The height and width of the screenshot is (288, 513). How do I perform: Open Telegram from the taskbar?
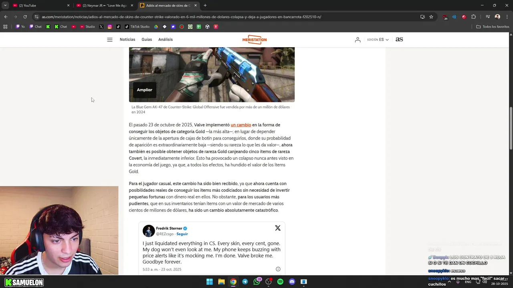pos(245,282)
